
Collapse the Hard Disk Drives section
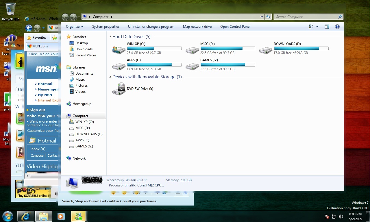[x=110, y=37]
